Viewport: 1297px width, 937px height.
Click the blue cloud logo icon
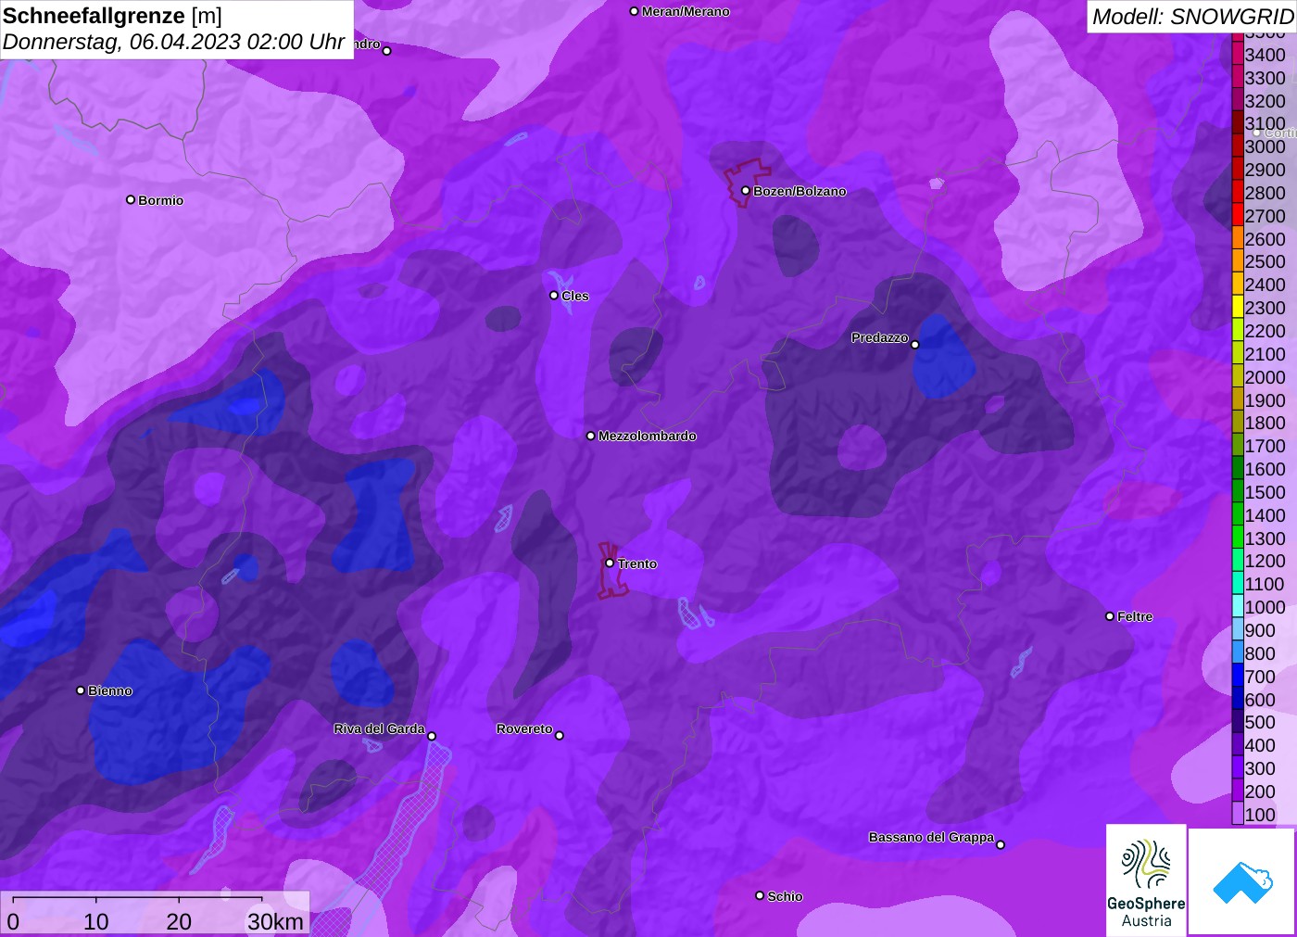pos(1242,882)
